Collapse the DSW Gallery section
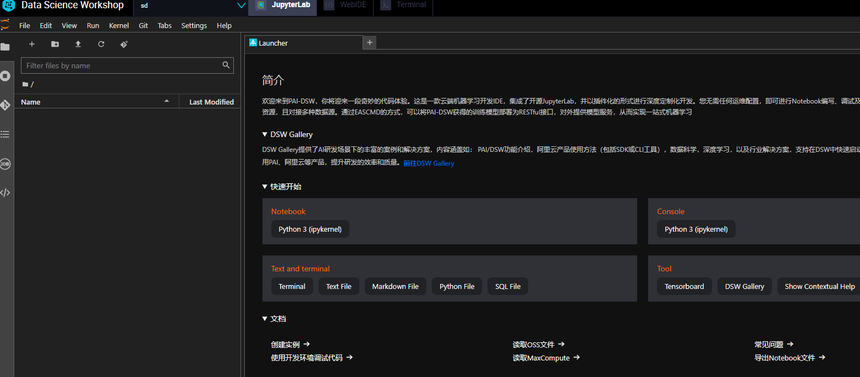This screenshot has height=377, width=860. click(265, 134)
